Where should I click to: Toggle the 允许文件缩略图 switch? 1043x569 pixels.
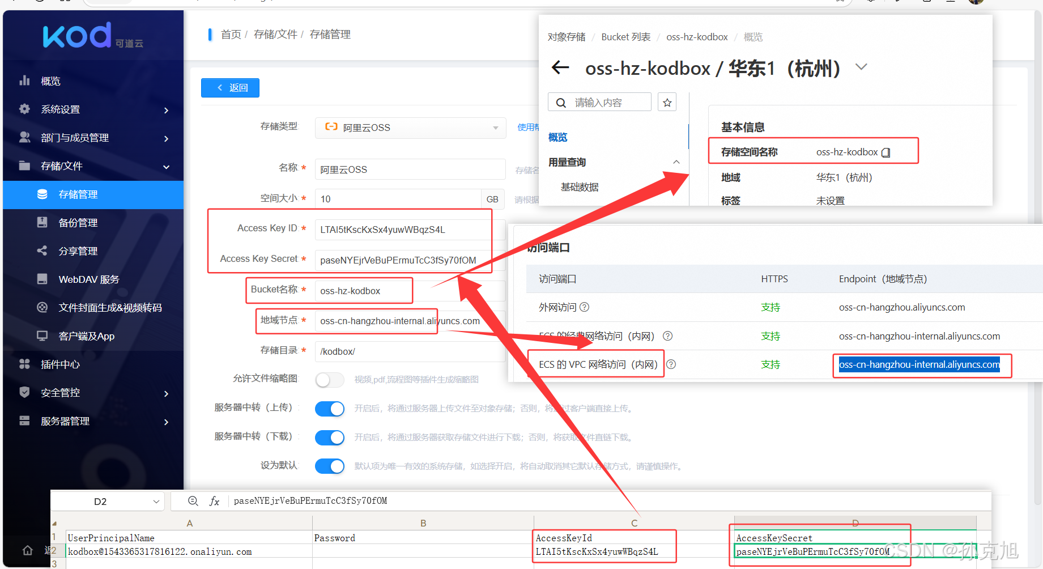tap(330, 380)
